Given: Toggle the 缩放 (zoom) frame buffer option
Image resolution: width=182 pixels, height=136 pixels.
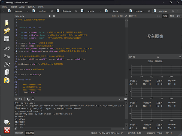Looking at the screenshot, I should (x=165, y=16).
